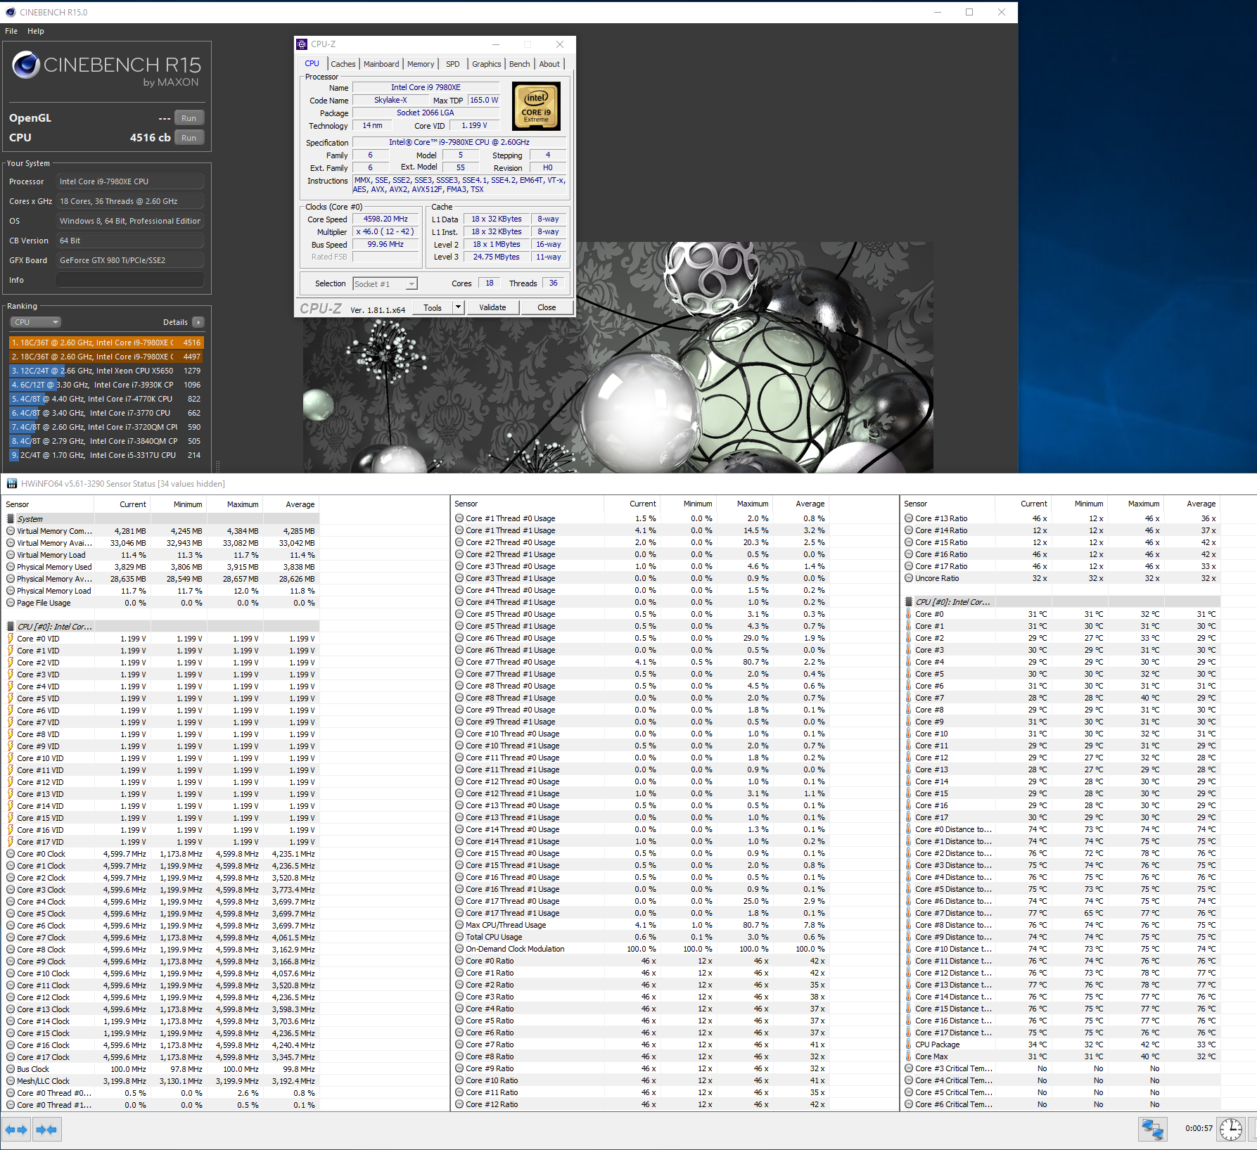Viewport: 1257px width, 1150px height.
Task: Expand ranking Details arrow in Cinebench
Action: pyautogui.click(x=198, y=322)
